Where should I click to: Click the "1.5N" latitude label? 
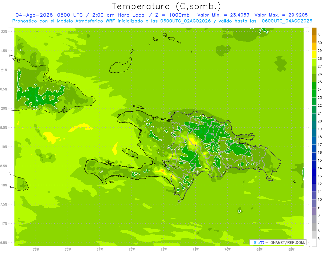pos(4,51)
